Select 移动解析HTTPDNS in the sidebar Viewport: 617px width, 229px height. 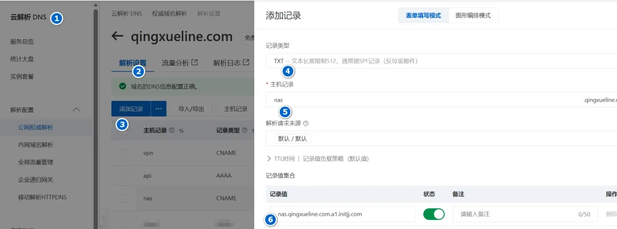[x=42, y=197]
